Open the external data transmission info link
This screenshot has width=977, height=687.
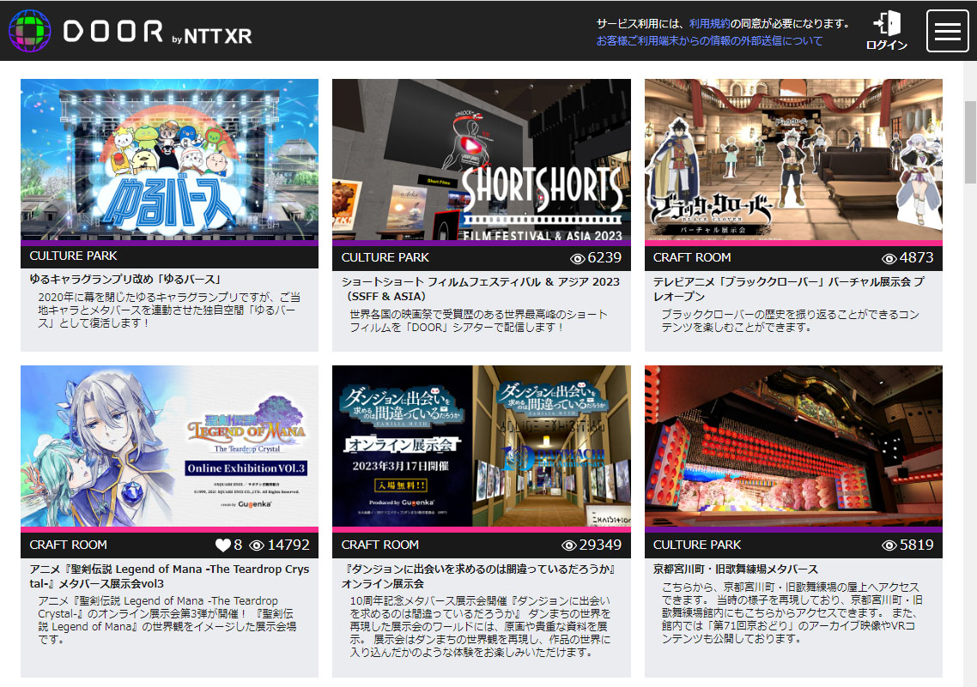709,41
